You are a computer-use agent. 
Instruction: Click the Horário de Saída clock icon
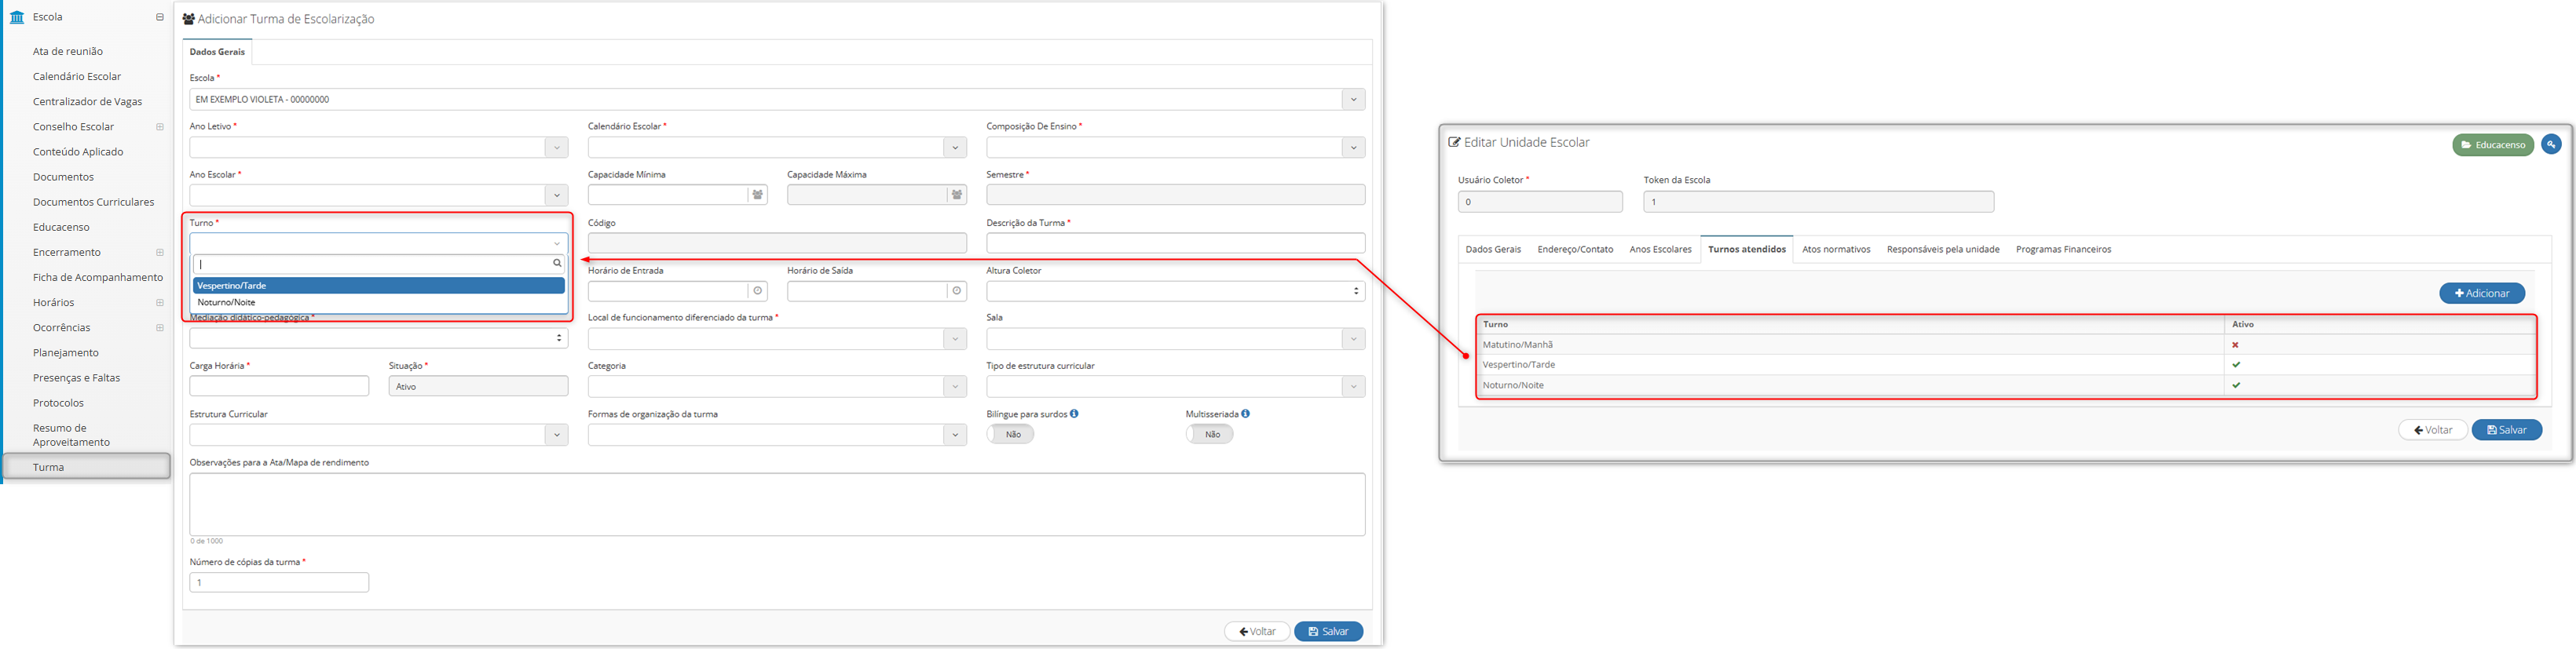tap(957, 291)
